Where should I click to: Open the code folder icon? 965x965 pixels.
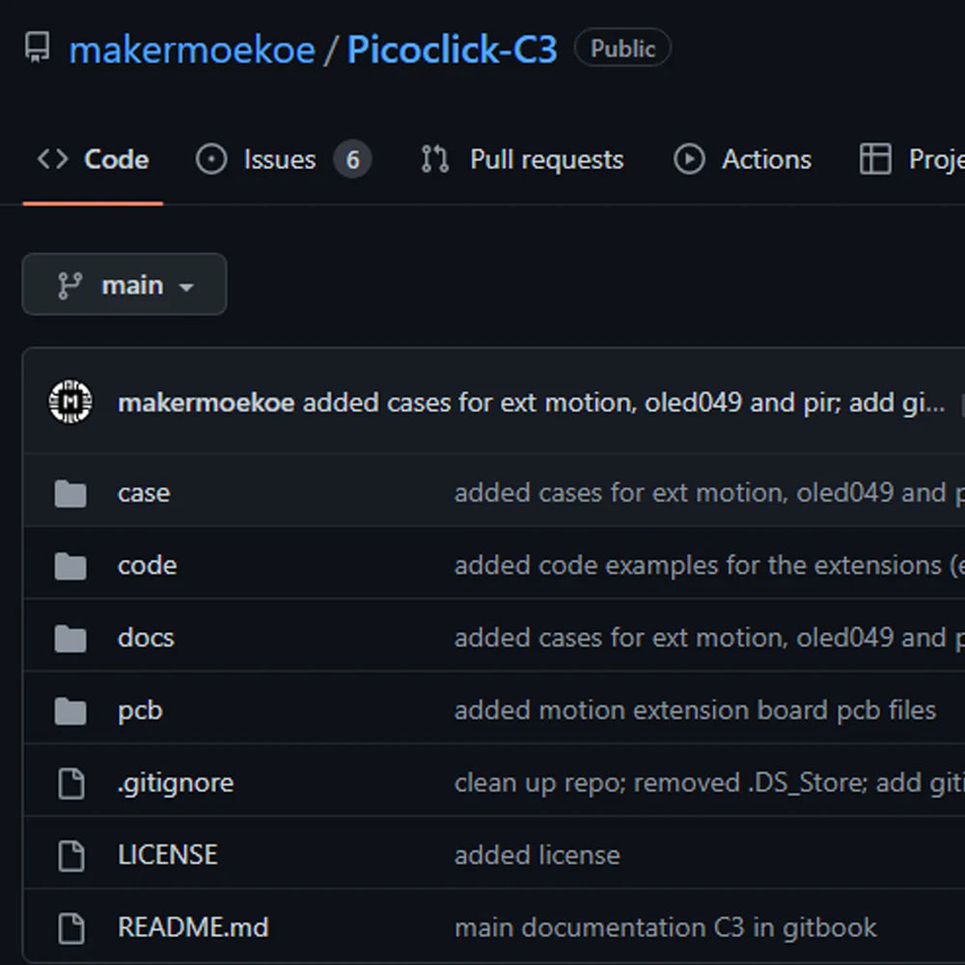(x=69, y=565)
